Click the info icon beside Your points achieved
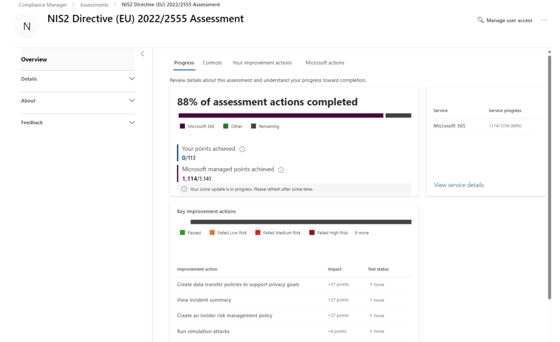The image size is (560, 342). (242, 149)
